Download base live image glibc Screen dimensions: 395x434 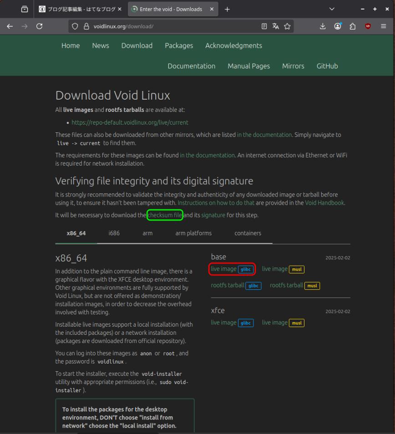pos(232,269)
